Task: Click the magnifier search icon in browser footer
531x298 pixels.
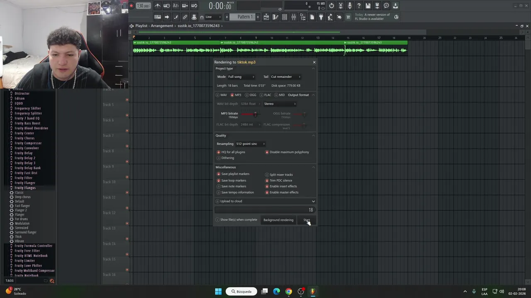Action: tap(52, 281)
